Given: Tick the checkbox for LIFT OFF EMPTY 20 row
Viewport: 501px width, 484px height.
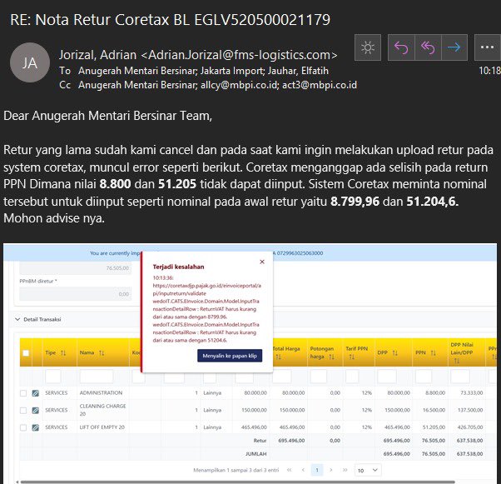Looking at the screenshot, I should (x=23, y=427).
